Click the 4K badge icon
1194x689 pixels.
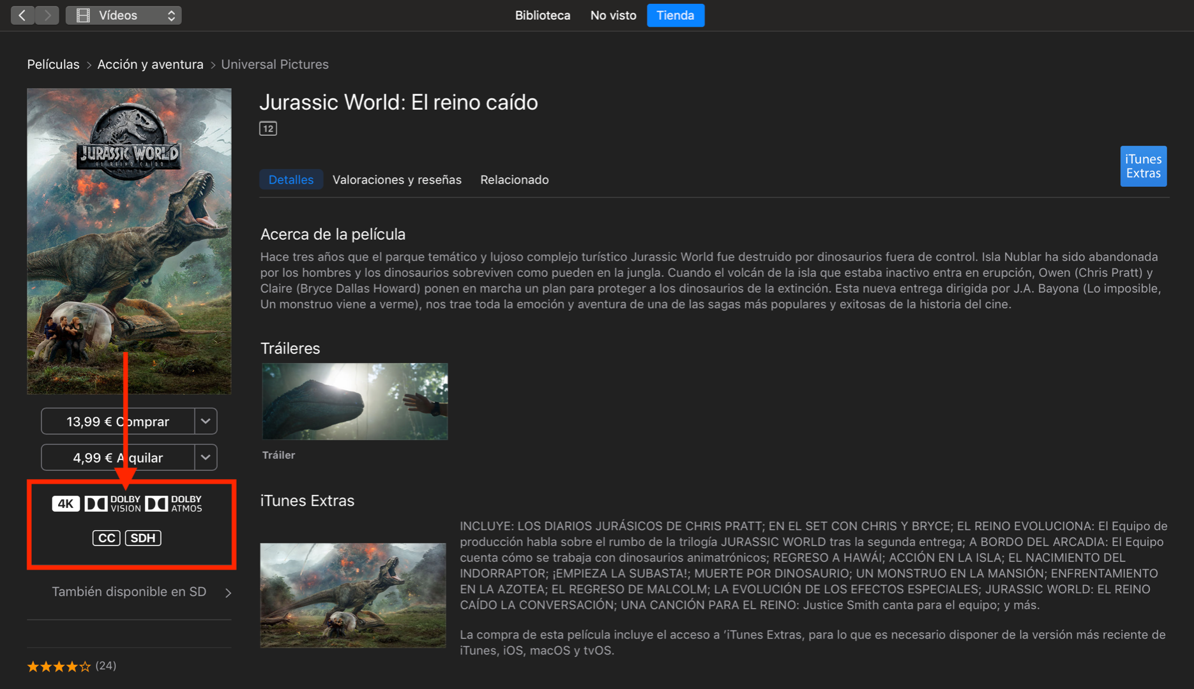coord(66,504)
